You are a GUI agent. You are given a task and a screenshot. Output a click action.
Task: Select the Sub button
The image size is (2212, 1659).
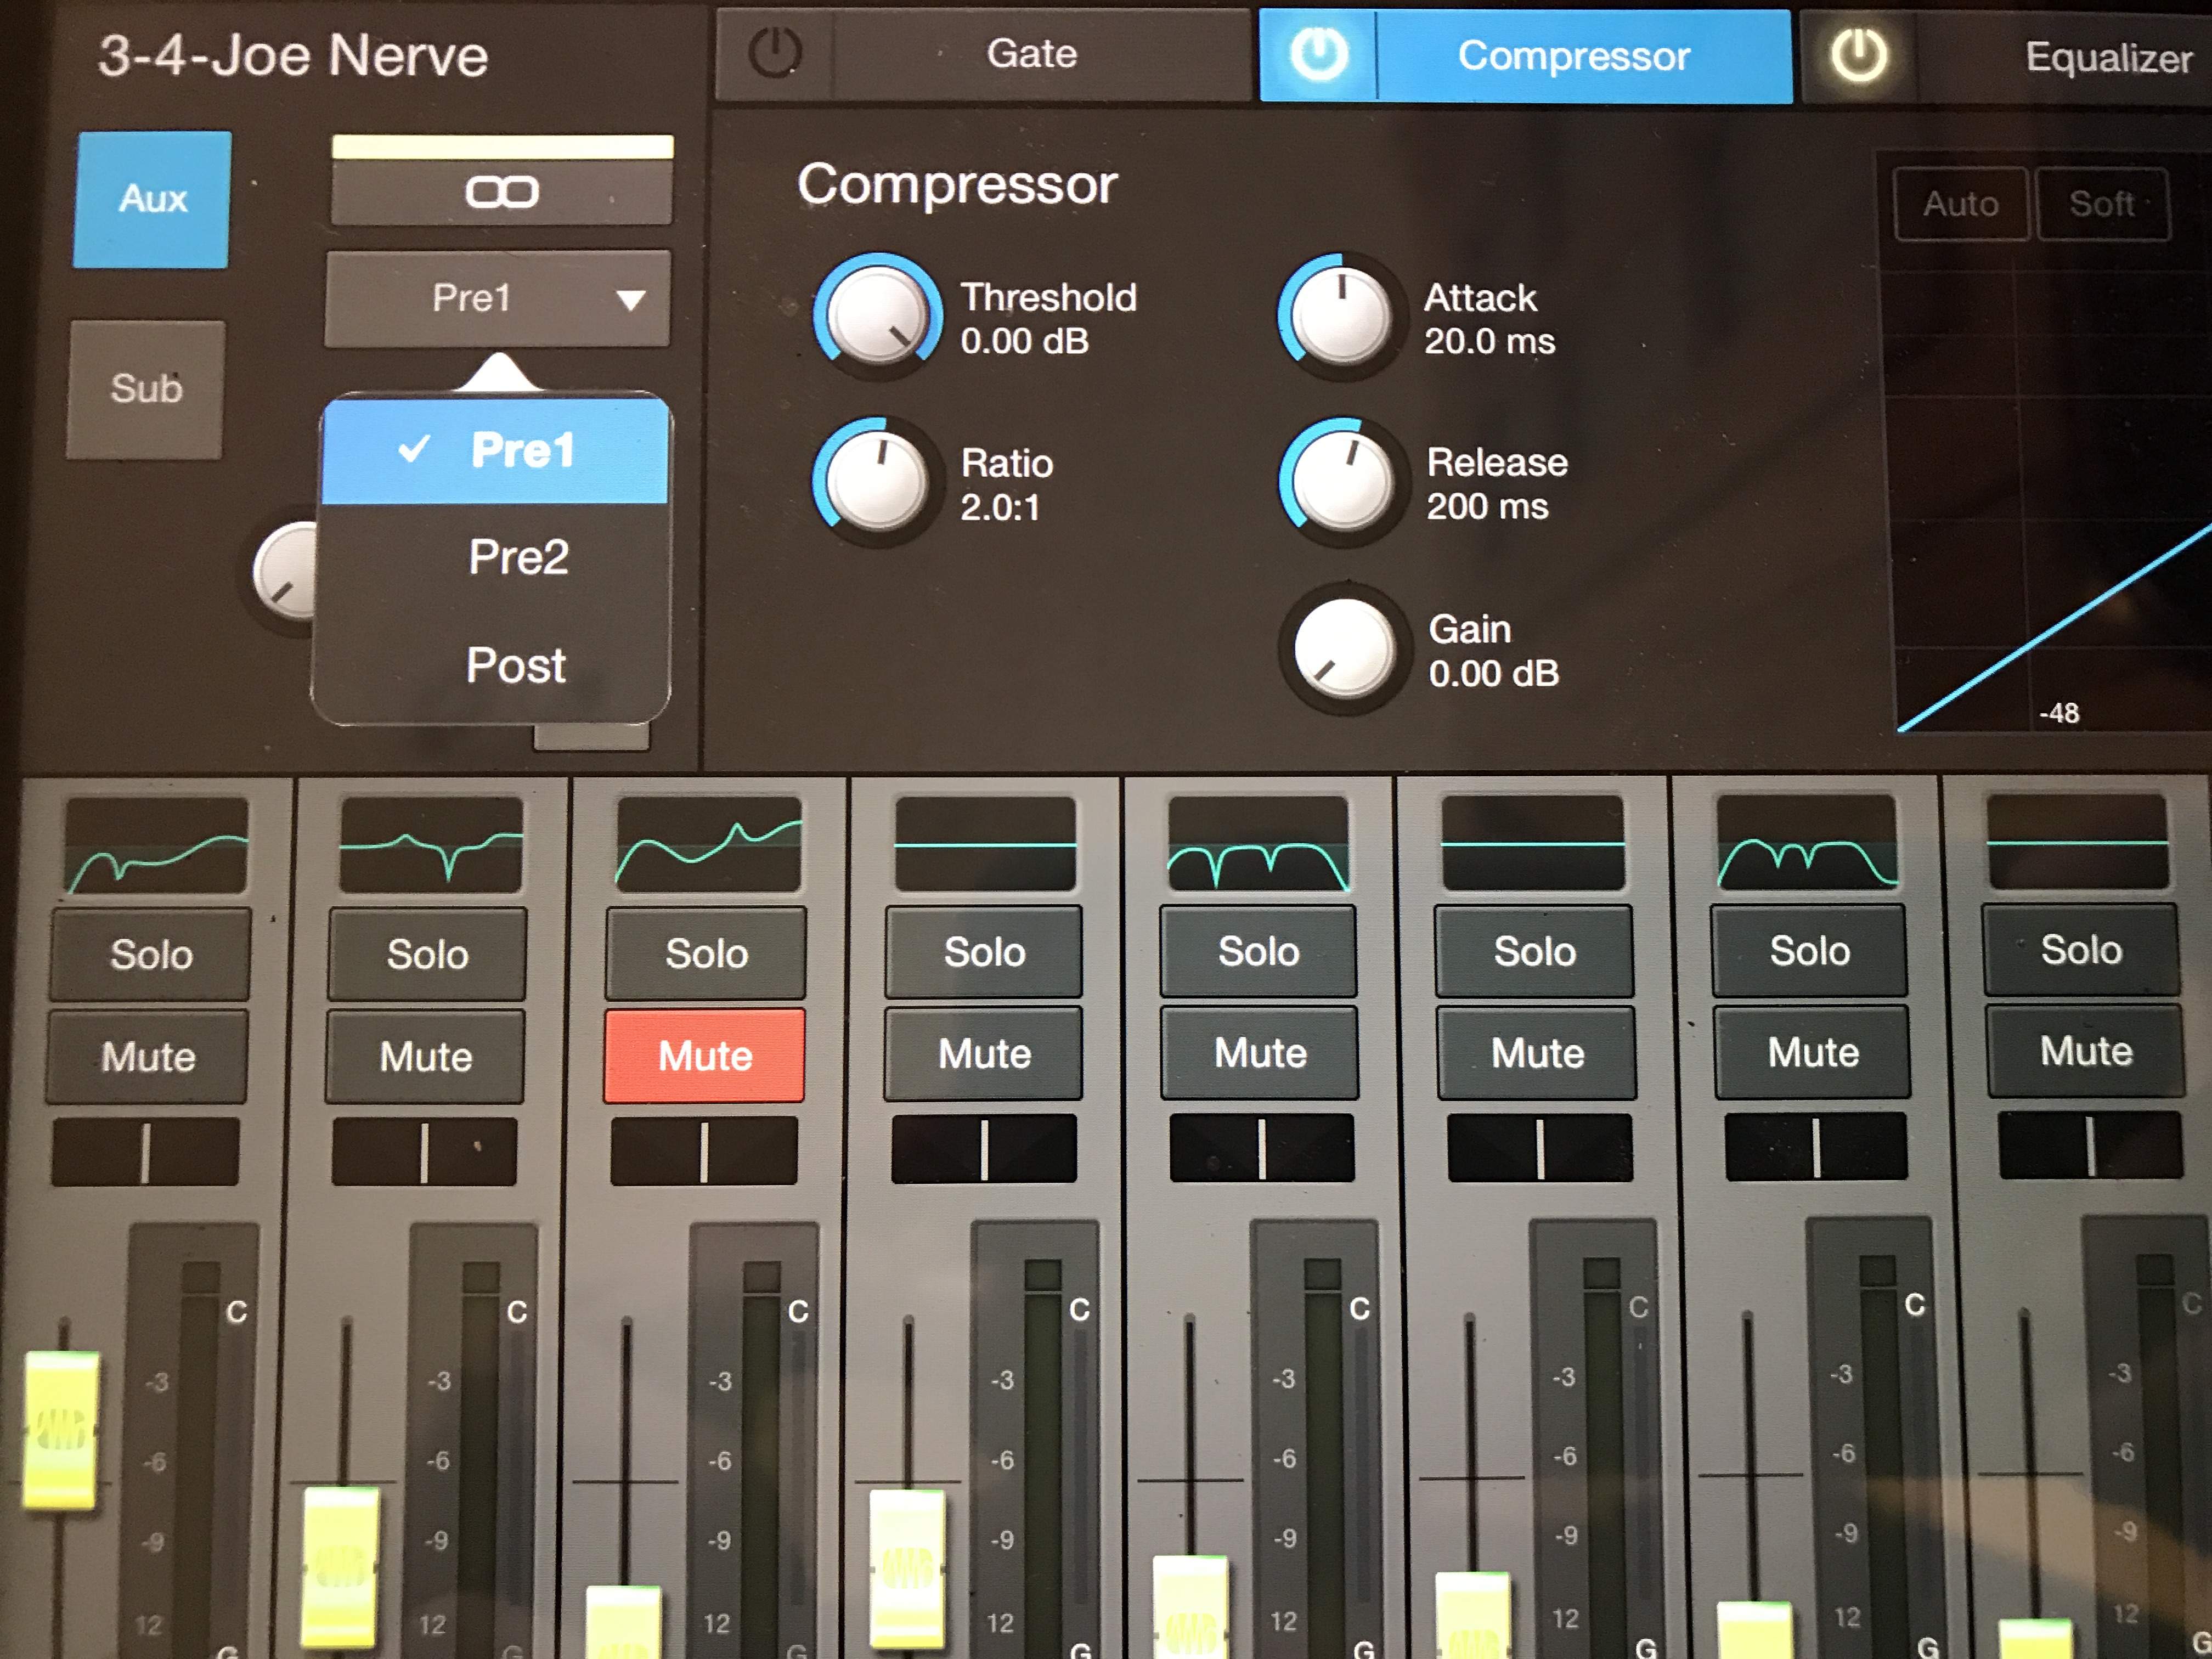pos(146,389)
